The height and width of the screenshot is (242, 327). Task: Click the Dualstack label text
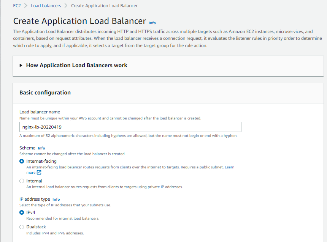(36, 227)
